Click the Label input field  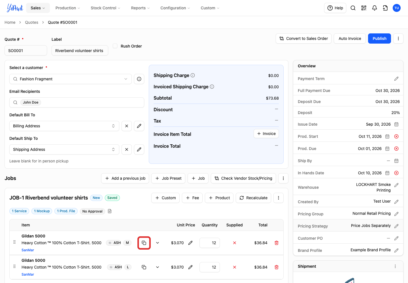pos(80,50)
